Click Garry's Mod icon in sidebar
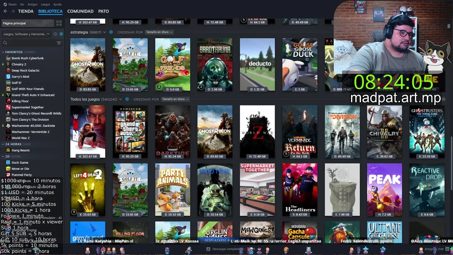Screen dimensions: 453x255 pos(8,76)
